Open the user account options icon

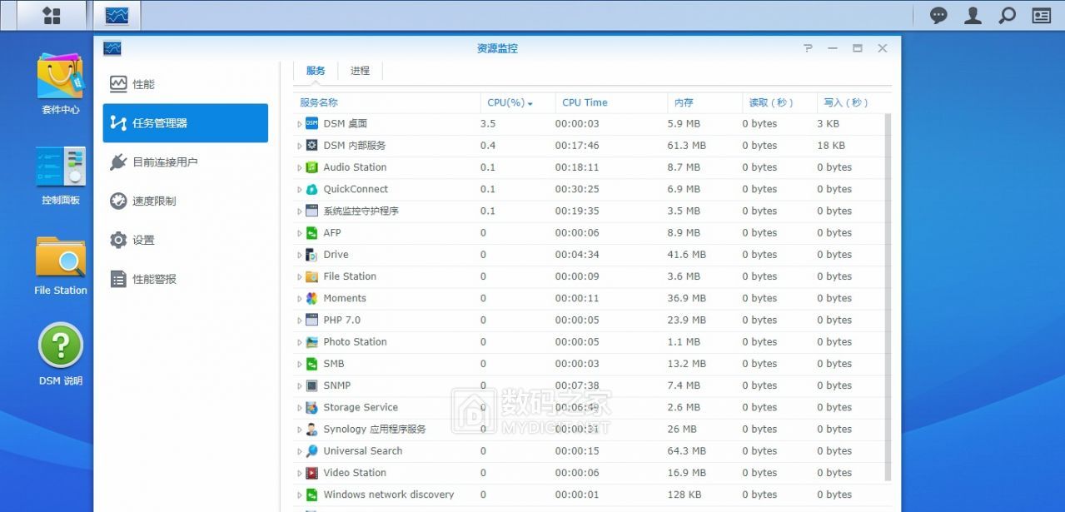point(973,15)
